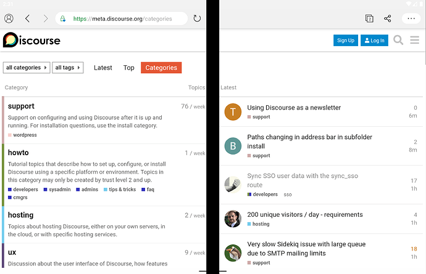Tap the padlock icon in the address bar
Viewport: 426px width, 274px height.
click(63, 18)
